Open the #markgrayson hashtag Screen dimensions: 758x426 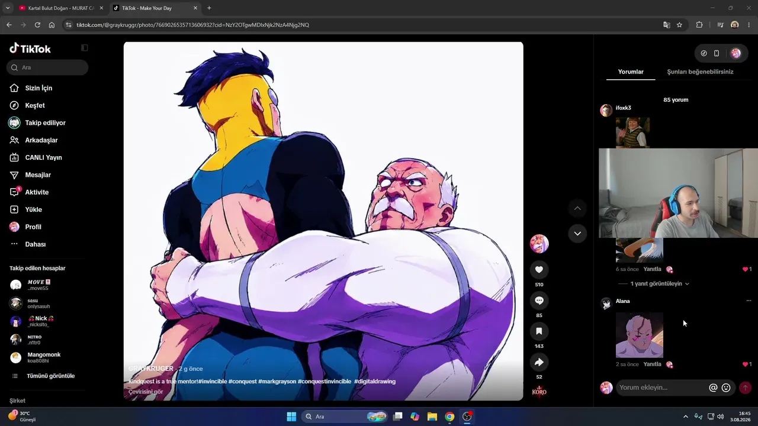tap(277, 382)
